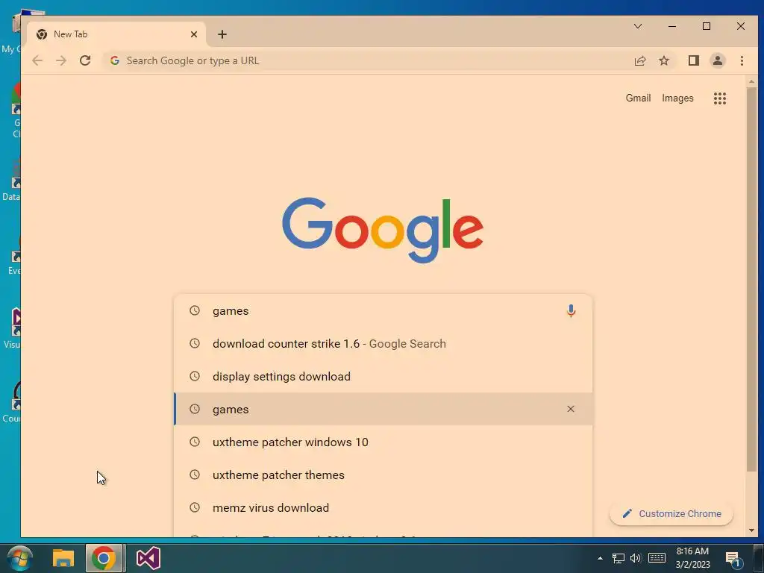Click the Customize Chrome button
The image size is (764, 573).
click(671, 513)
